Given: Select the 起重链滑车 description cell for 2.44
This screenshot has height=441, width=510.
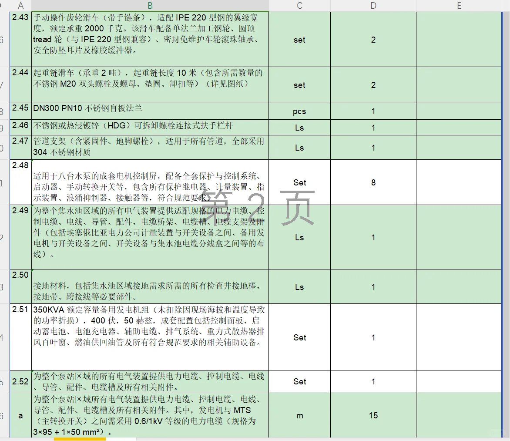Looking at the screenshot, I should click(x=150, y=84).
